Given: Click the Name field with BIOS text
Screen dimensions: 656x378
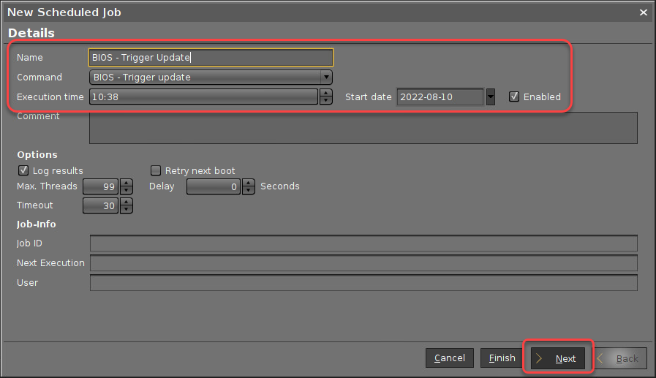Looking at the screenshot, I should 211,58.
